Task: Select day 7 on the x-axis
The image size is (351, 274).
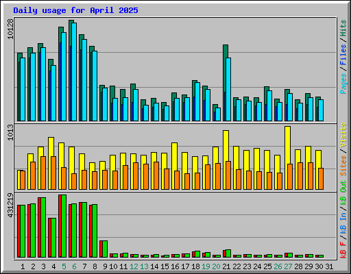Action: 84,266
